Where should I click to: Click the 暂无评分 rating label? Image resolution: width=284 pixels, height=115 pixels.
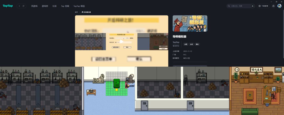176,46
